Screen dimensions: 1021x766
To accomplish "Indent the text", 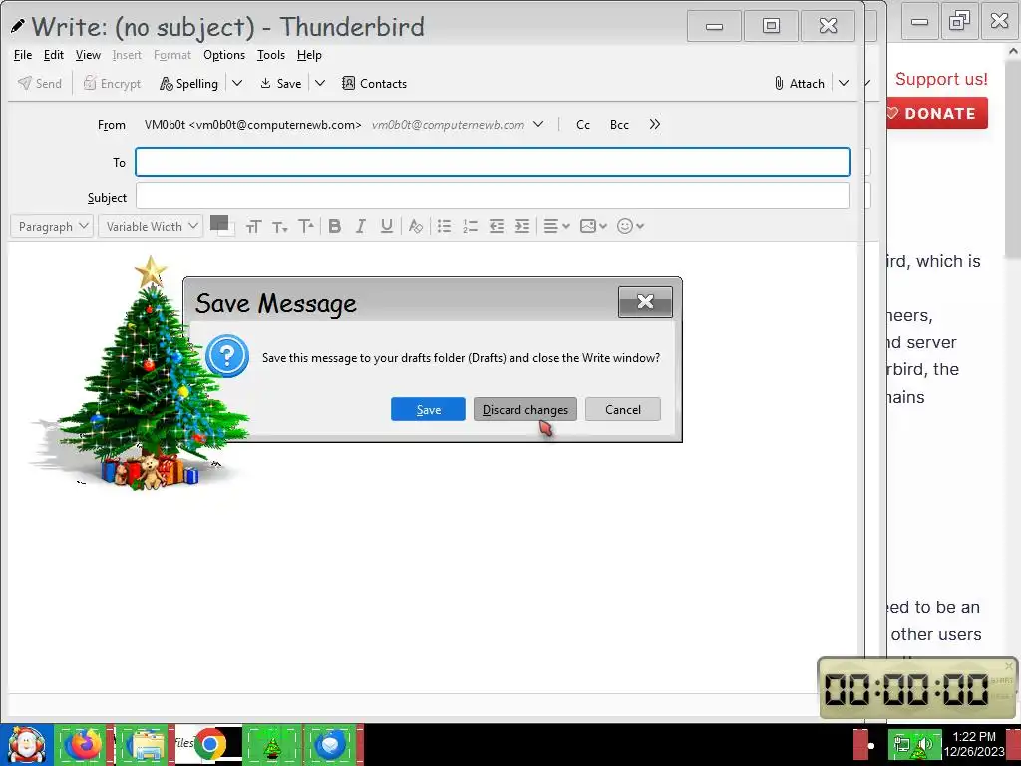I will pos(522,226).
